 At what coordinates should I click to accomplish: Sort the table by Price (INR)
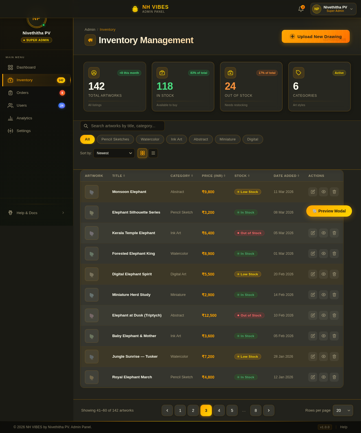click(213, 175)
